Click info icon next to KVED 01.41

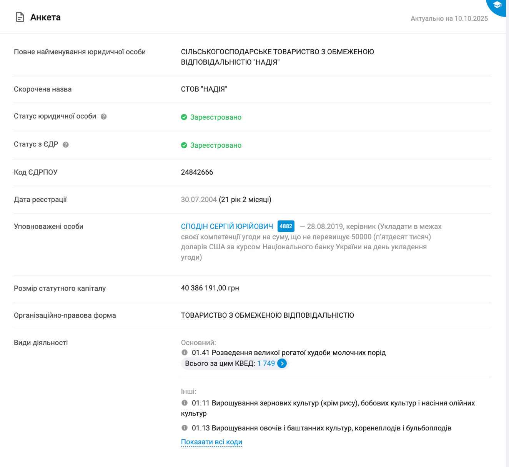point(185,352)
